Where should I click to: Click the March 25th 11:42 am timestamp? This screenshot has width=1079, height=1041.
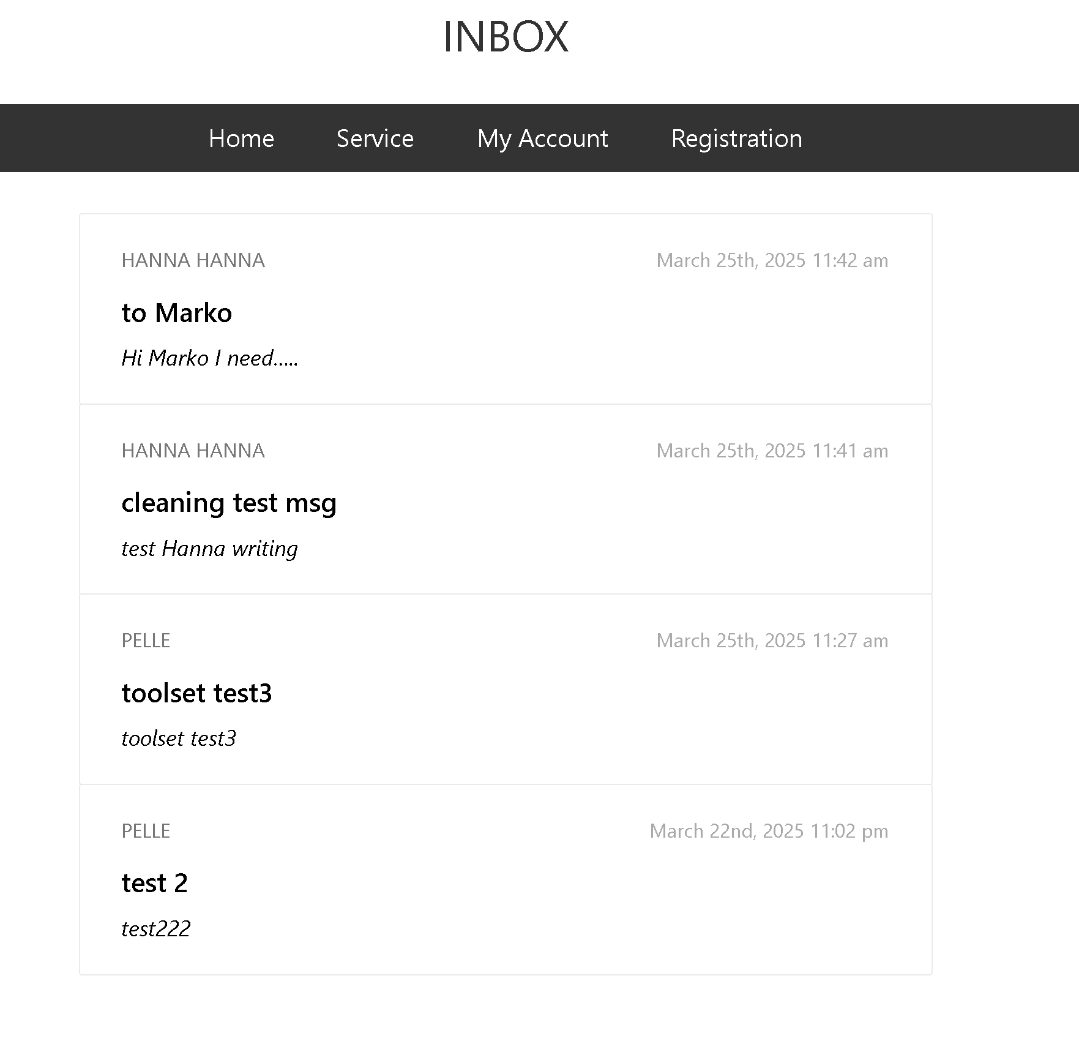click(x=772, y=260)
